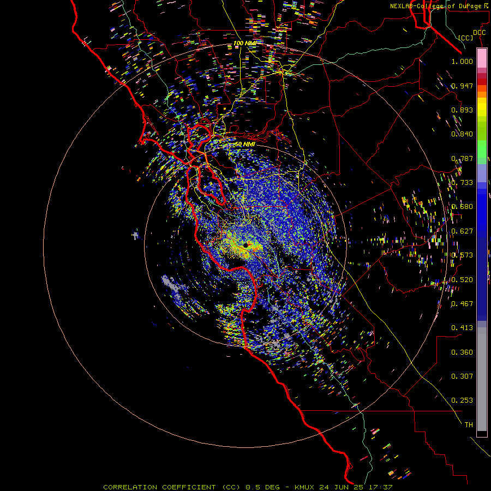Select the 0.307 scale value
Image resolution: width=491 pixels, height=491 pixels.
tap(462, 376)
